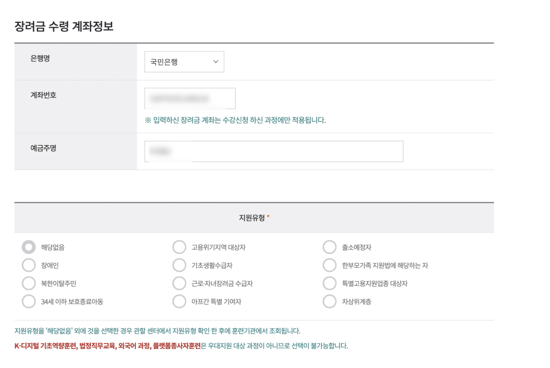Image resolution: width=550 pixels, height=368 pixels.
Task: Select the 북한이탈주민 option
Action: click(x=28, y=283)
